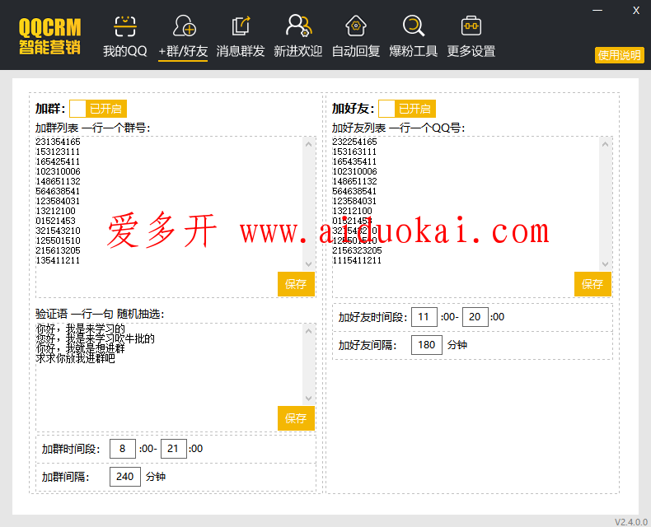This screenshot has width=651, height=527.
Task: Click group number 102310006 in 加群列表
Action: coord(58,171)
